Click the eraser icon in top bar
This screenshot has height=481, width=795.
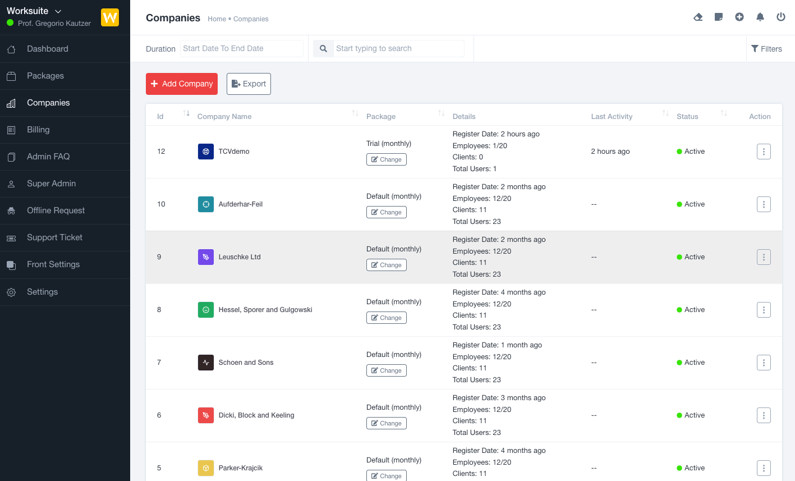(x=698, y=17)
